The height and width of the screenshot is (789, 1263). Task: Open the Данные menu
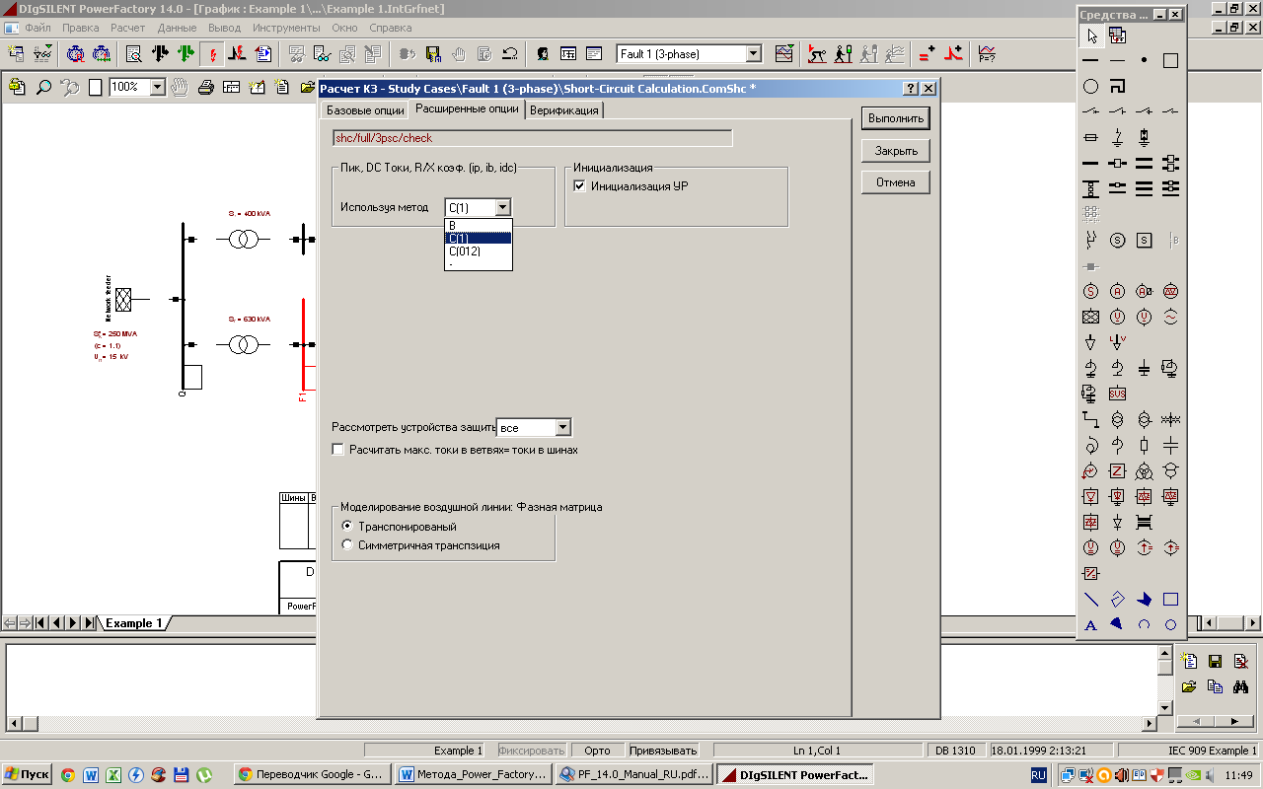pyautogui.click(x=177, y=28)
